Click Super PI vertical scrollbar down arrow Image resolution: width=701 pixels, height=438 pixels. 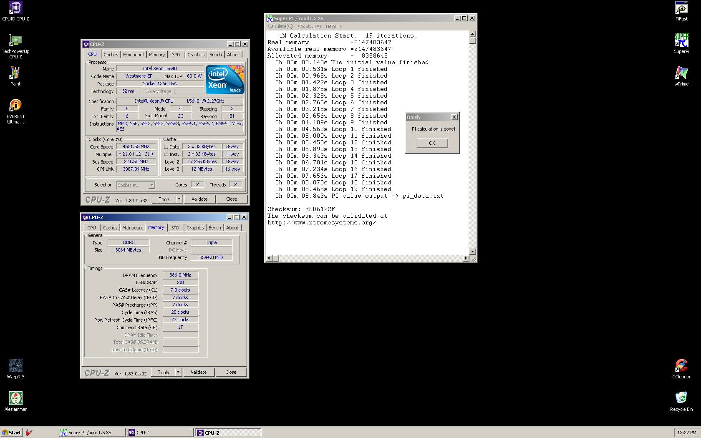click(473, 251)
